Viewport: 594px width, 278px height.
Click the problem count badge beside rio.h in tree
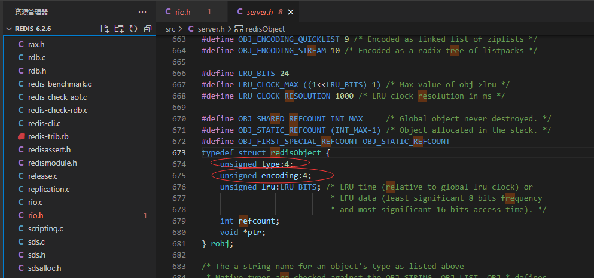(x=145, y=215)
